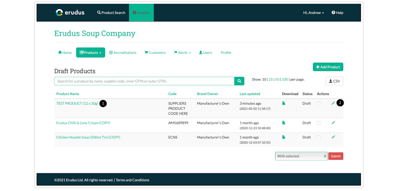Screen dimensions: 399x191
Task: Open the Help link
Action: [x=337, y=13]
